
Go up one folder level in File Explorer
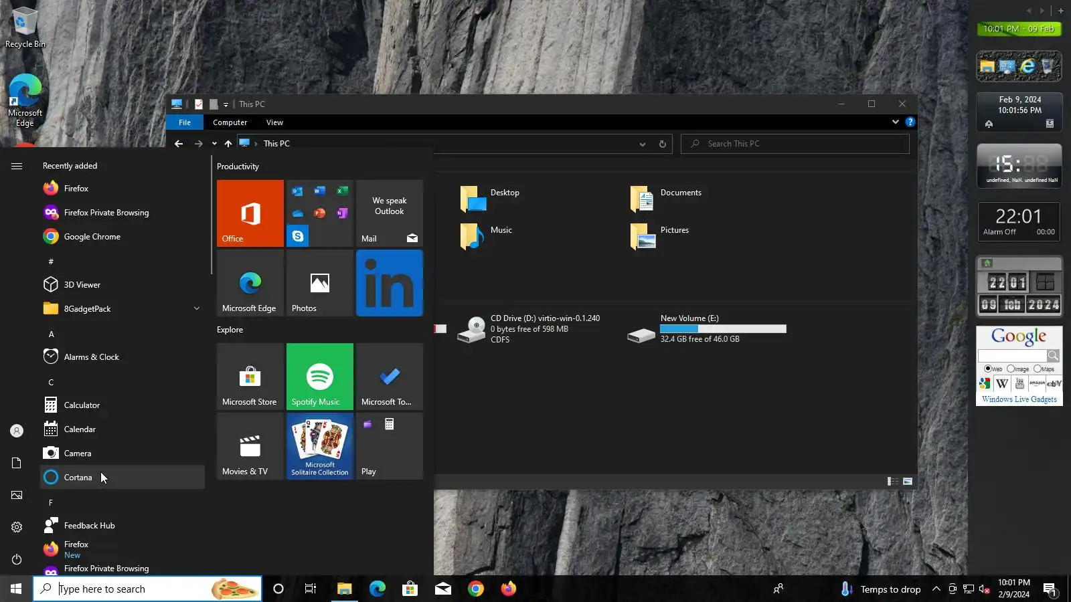[x=228, y=144]
